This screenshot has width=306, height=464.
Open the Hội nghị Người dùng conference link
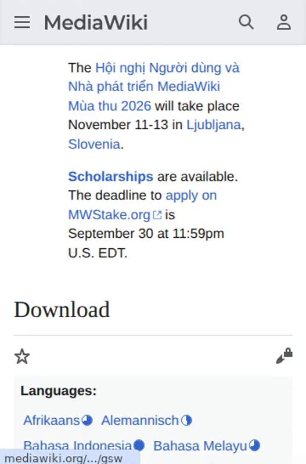coord(154,86)
